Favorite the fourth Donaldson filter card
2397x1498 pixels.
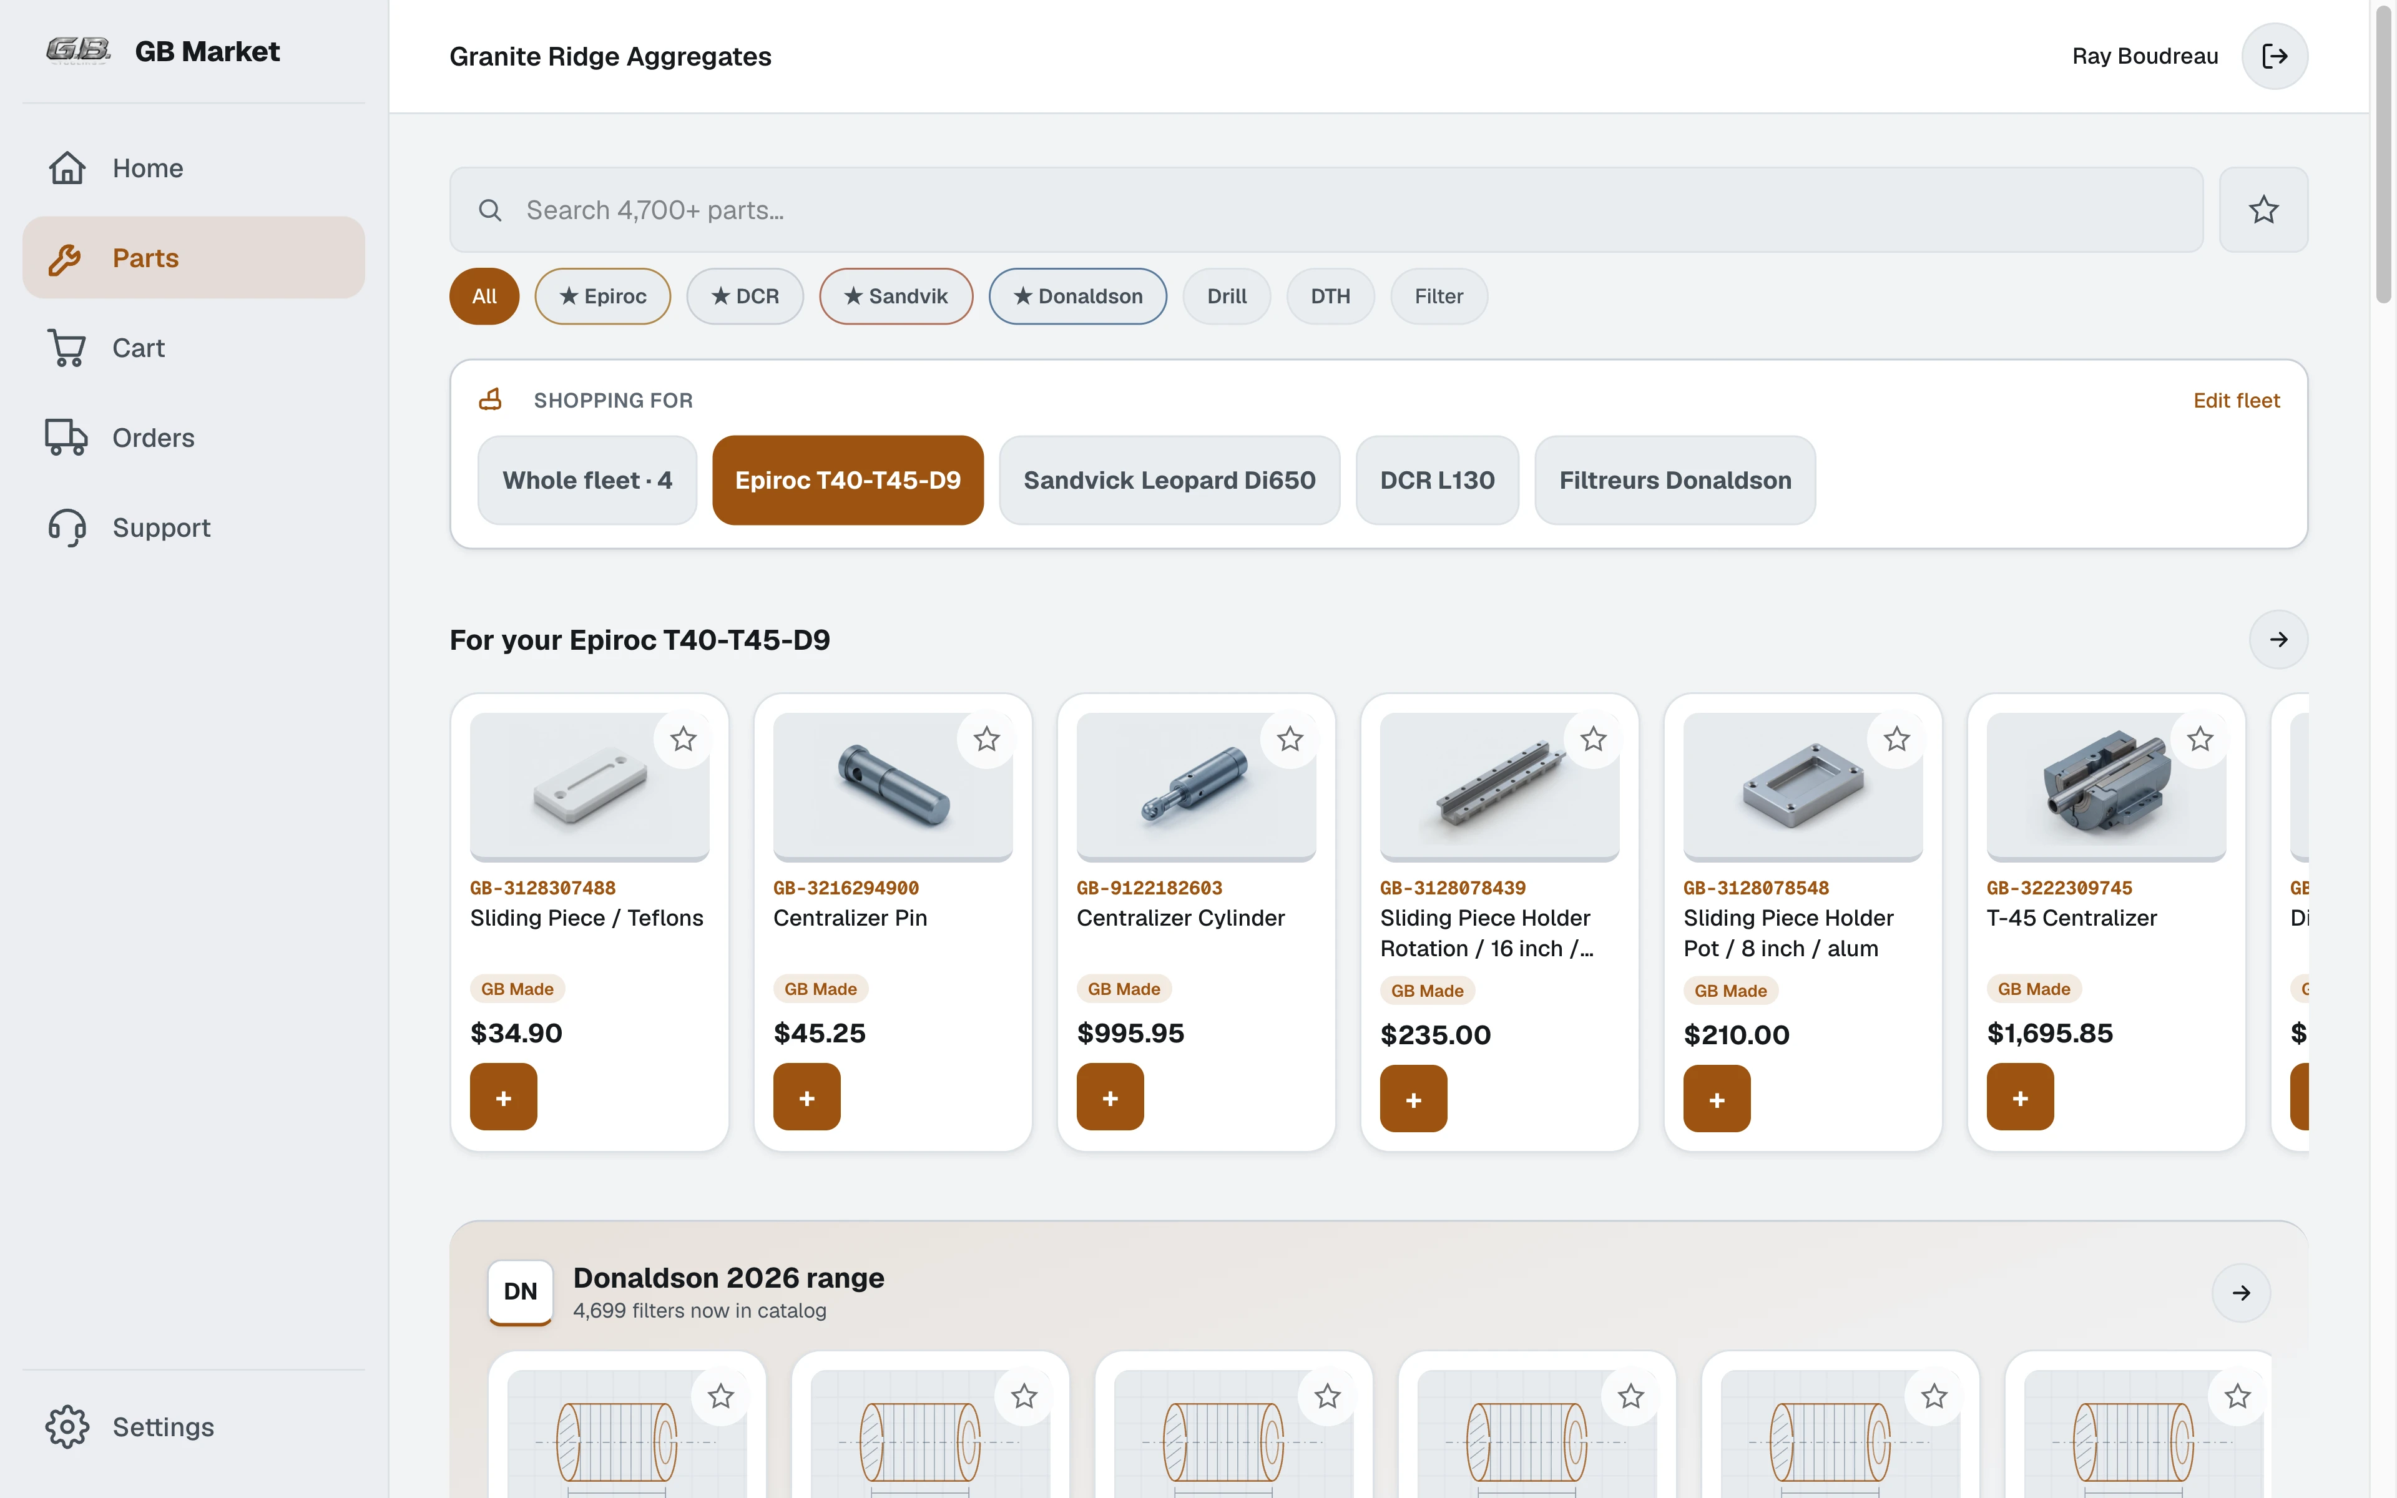tap(1630, 1397)
